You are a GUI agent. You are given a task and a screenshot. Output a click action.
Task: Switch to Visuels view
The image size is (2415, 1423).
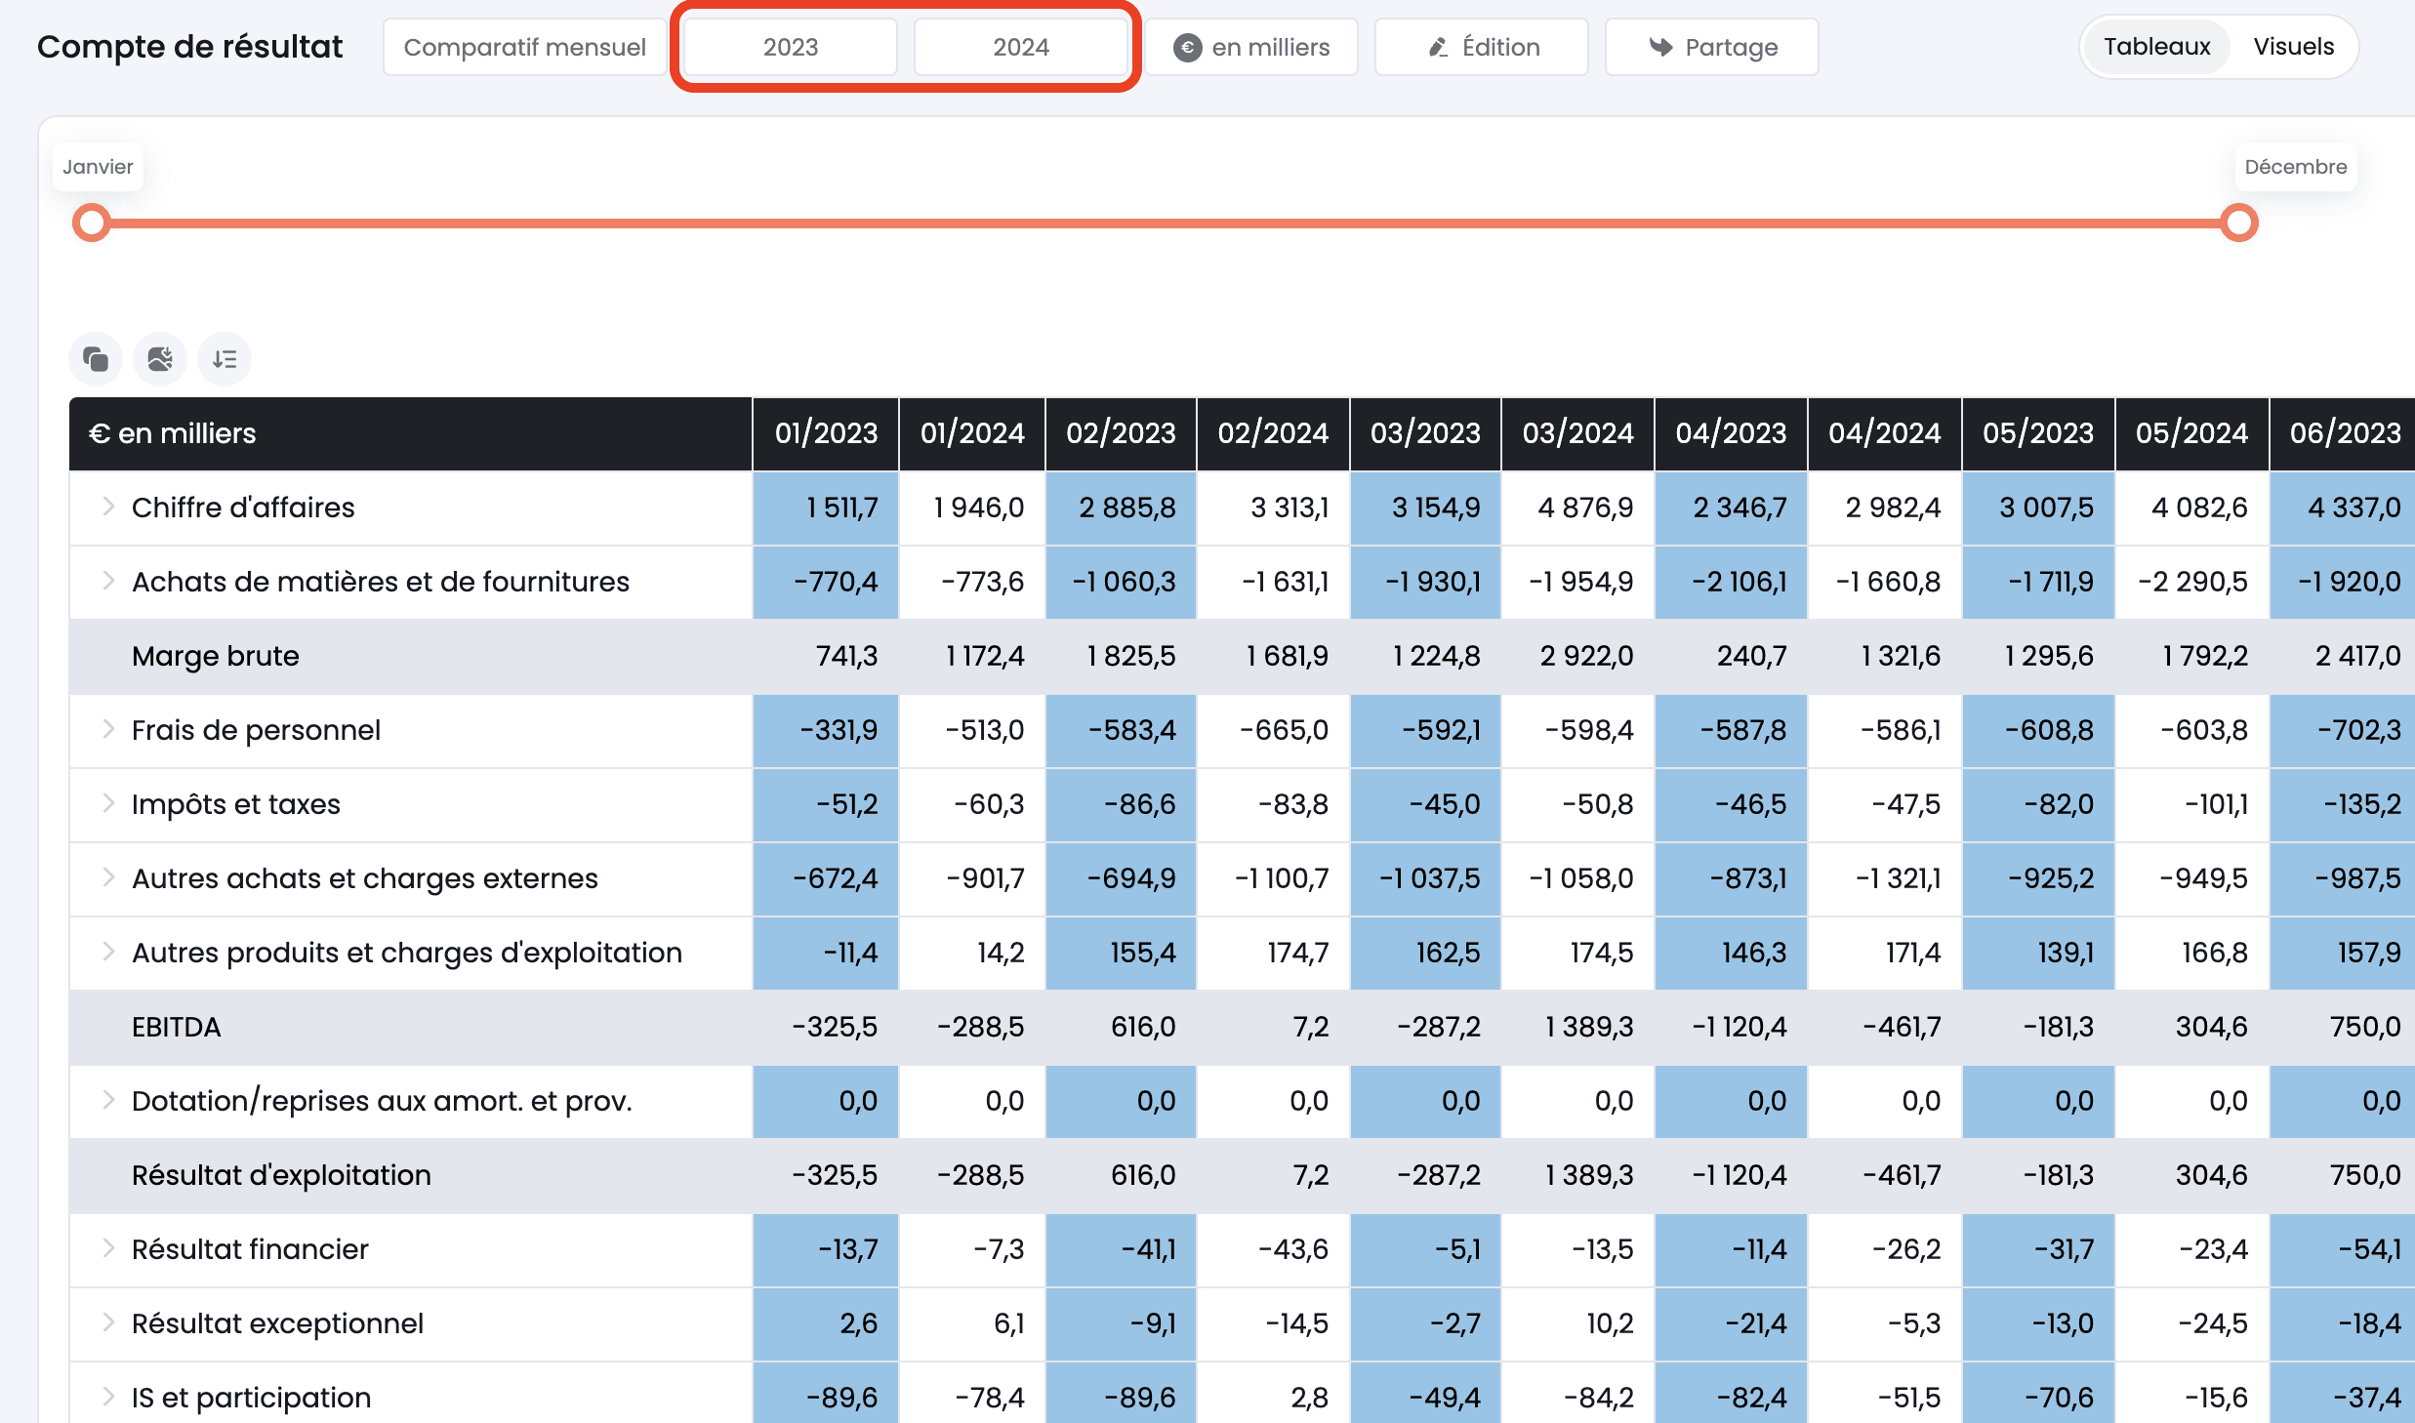[x=2293, y=47]
